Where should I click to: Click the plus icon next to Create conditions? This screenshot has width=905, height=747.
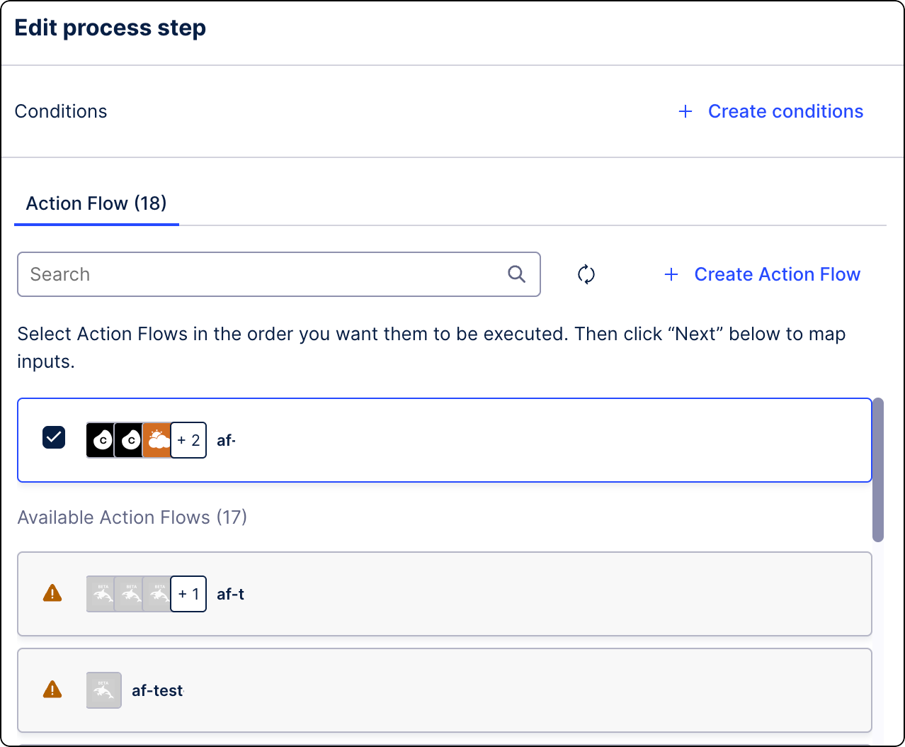(685, 111)
